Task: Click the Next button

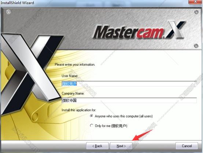Action: (121, 146)
